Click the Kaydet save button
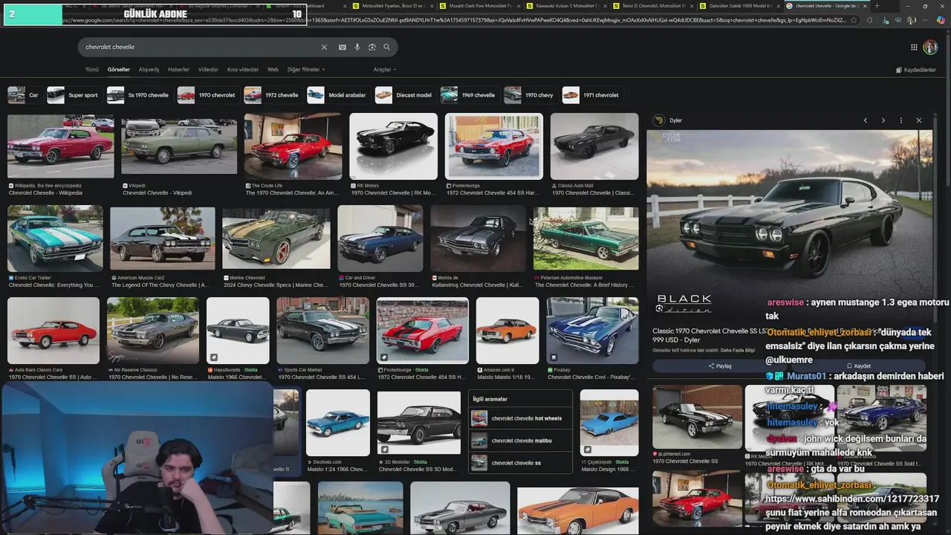 point(859,366)
